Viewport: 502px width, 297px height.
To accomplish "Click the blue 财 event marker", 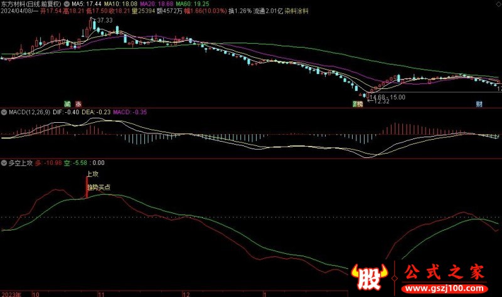I will (479, 104).
